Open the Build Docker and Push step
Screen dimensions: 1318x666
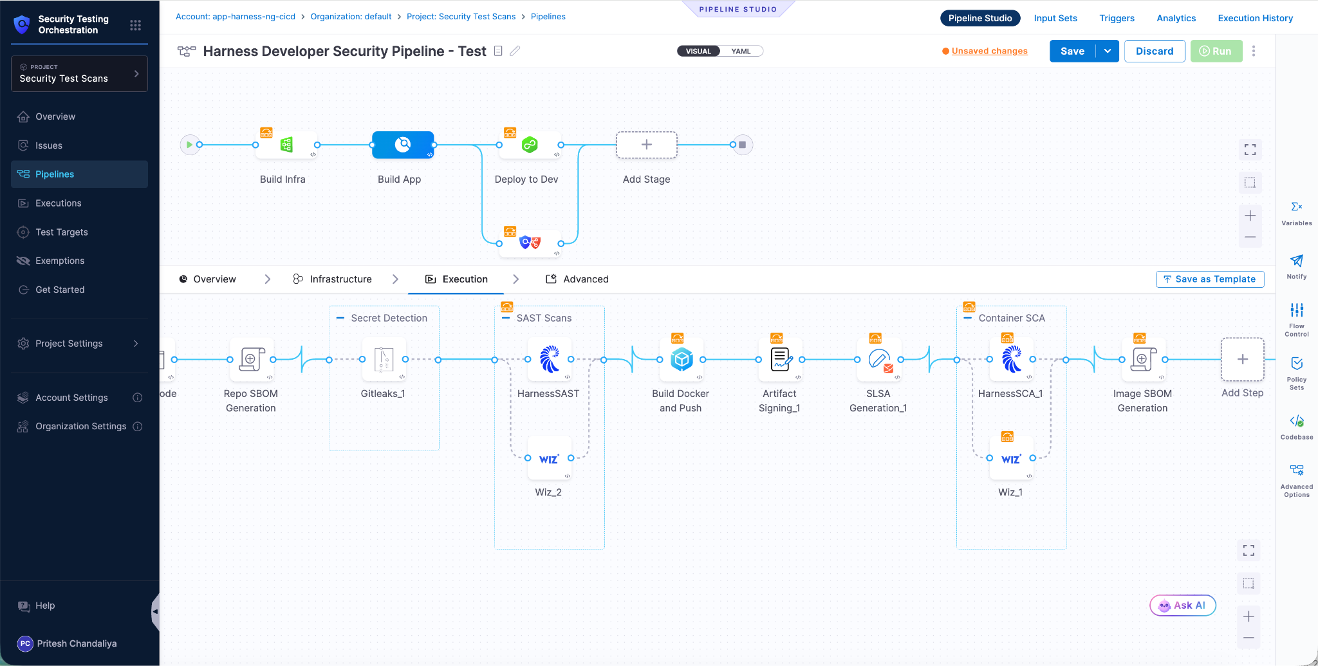tap(682, 359)
